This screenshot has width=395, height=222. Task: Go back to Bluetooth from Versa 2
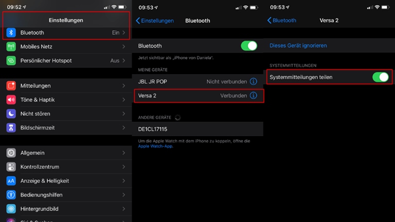coord(282,21)
